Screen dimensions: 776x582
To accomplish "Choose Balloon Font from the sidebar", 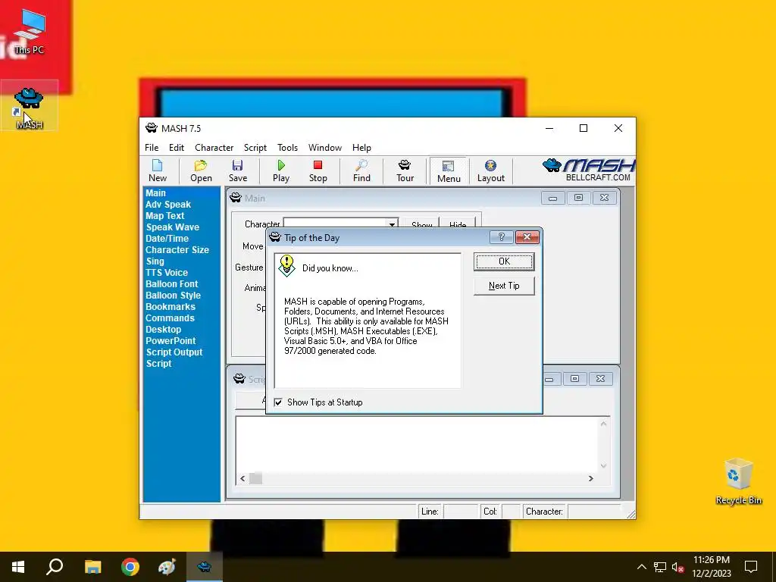I will click(172, 284).
